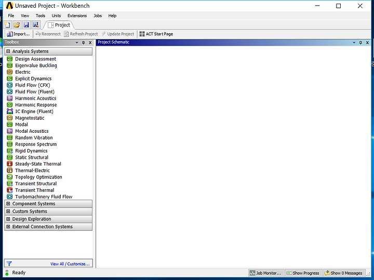Click the Random Vibration icon
The height and width of the screenshot is (280, 374).
9,137
